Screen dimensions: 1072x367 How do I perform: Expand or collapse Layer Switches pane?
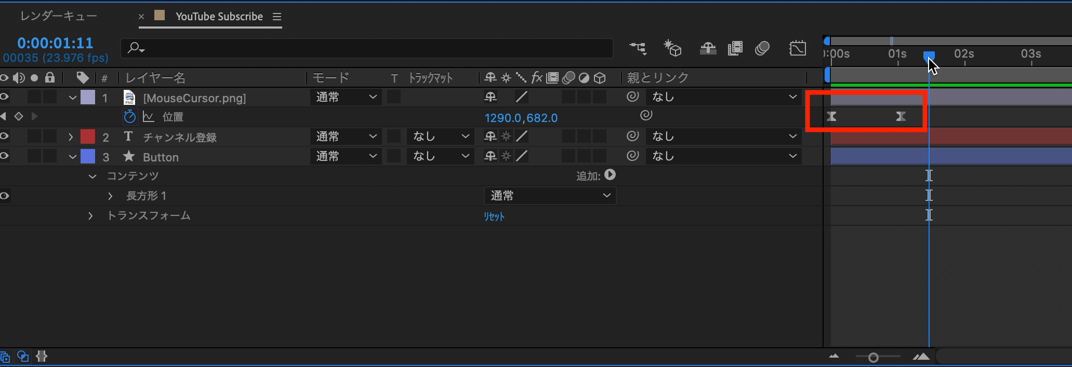point(5,357)
